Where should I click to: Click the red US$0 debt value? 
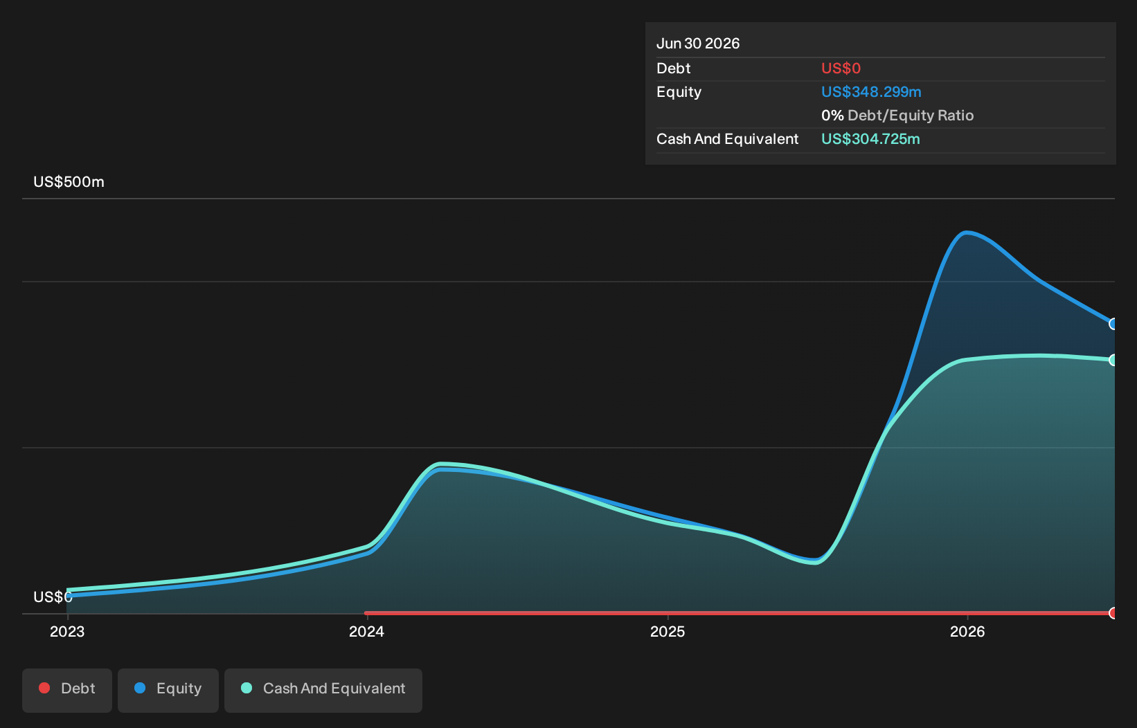[841, 69]
